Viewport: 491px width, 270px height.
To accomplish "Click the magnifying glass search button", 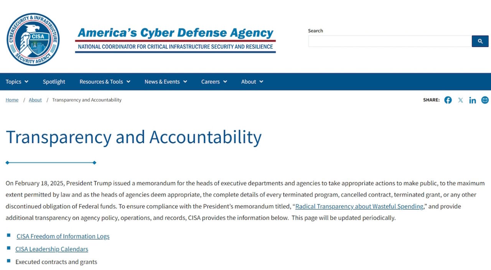I will click(480, 41).
